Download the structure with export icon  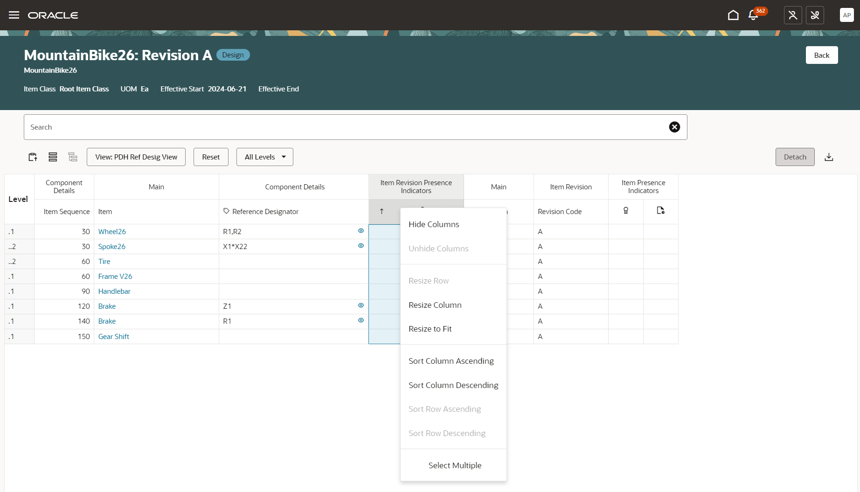pos(829,157)
